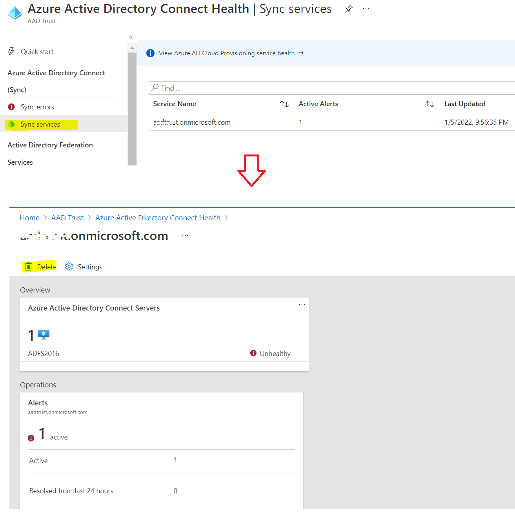Navigate to Home via the breadcrumb

click(29, 218)
